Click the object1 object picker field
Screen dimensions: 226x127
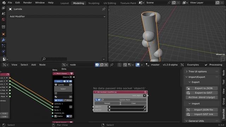pos(127,107)
